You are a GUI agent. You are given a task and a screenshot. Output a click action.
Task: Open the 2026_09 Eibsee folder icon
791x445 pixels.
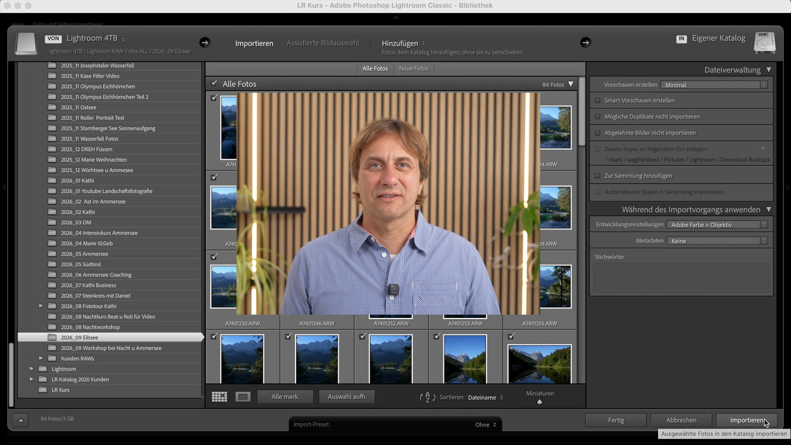tap(53, 338)
